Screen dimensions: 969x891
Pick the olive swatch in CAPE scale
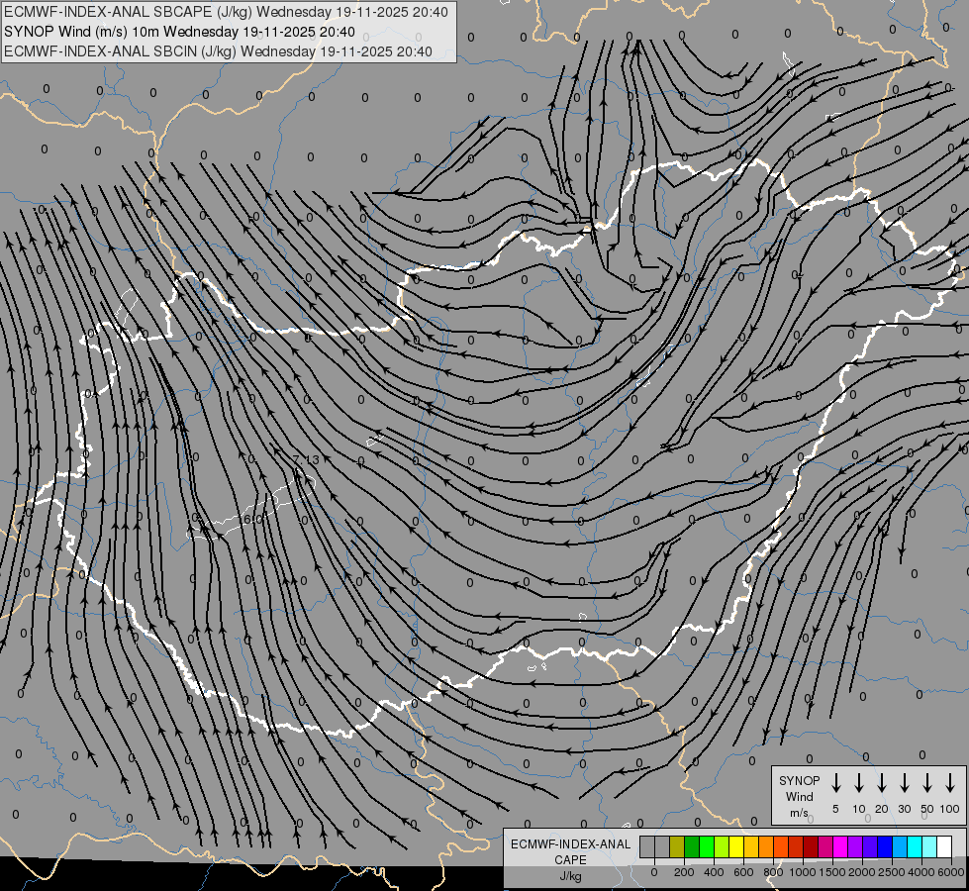tap(677, 846)
